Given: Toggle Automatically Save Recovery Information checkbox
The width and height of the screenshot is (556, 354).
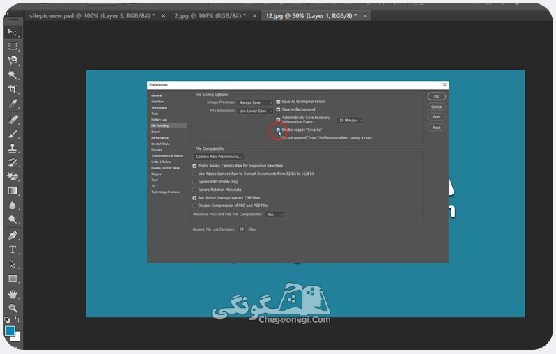Looking at the screenshot, I should click(279, 120).
